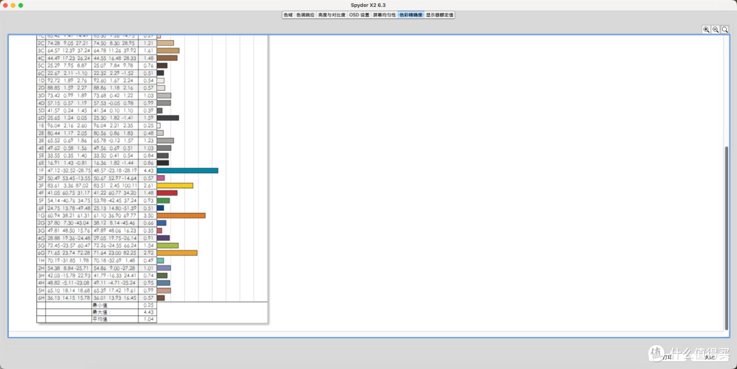Viewport: 737px width, 369px height.
Task: Click the delta value 1.59
Action: point(149,118)
